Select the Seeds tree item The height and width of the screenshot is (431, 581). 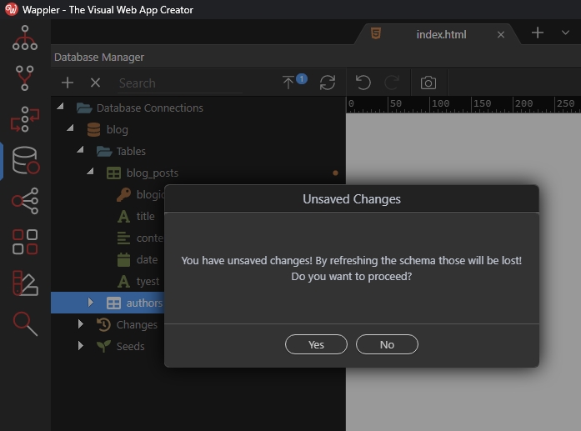[130, 346]
